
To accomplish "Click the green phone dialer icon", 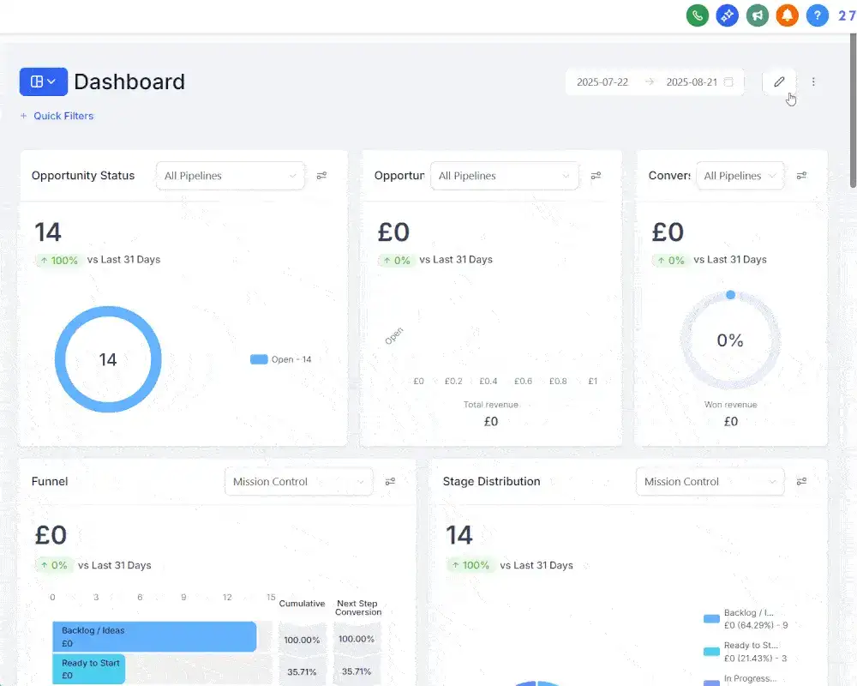I will (x=698, y=15).
